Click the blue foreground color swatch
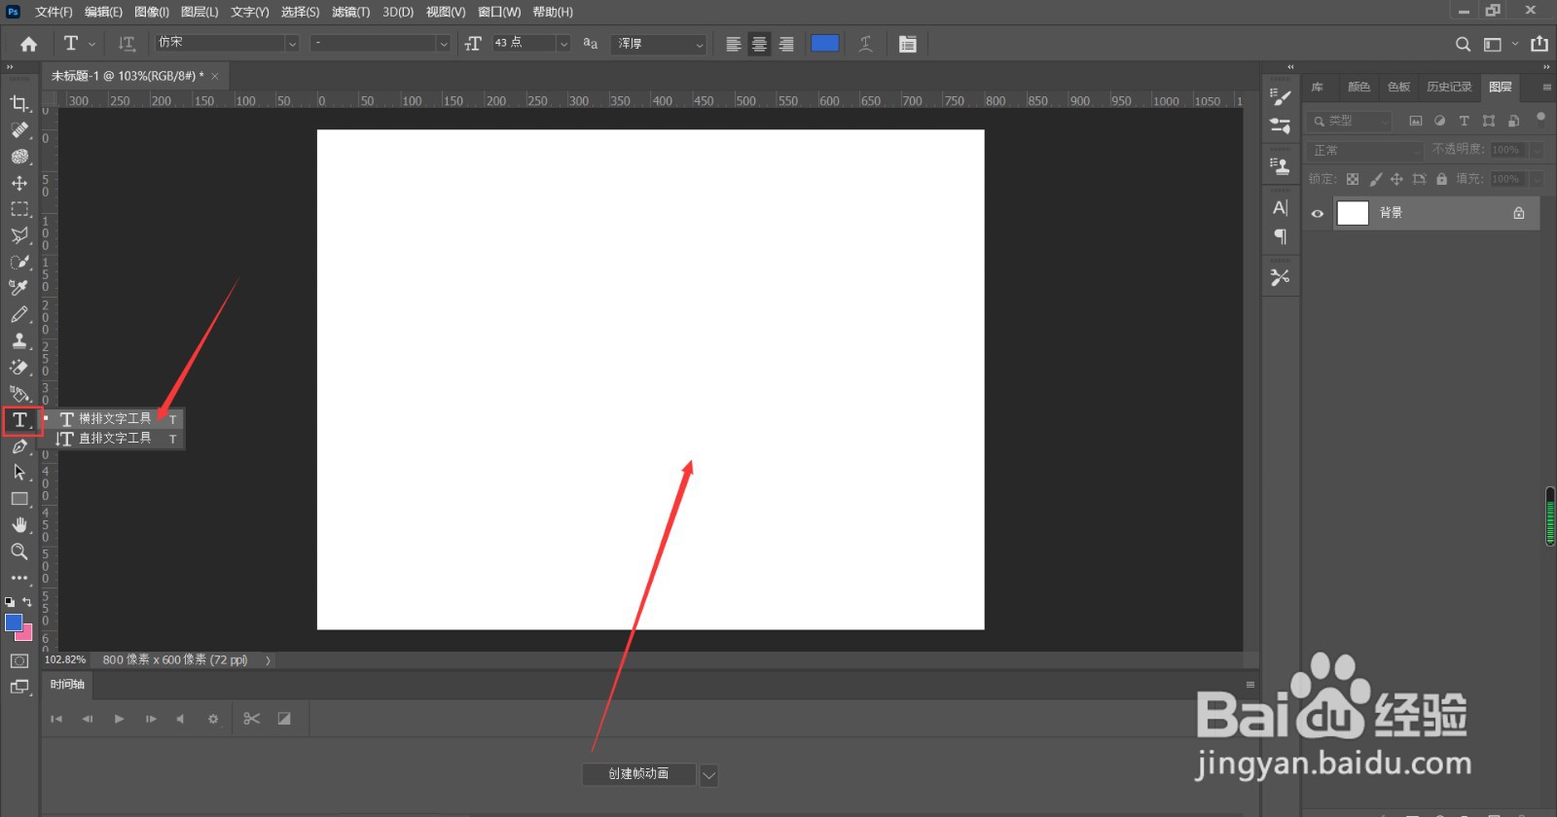 pyautogui.click(x=14, y=622)
